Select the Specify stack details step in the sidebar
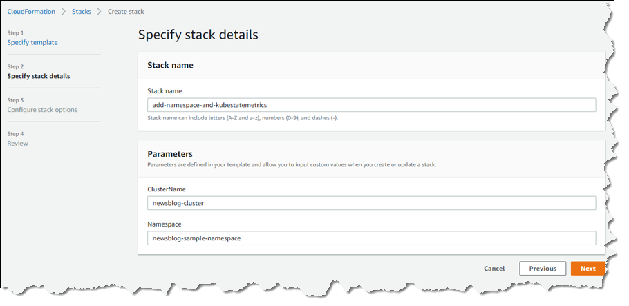Screen dimensions: 629x306 (39, 76)
